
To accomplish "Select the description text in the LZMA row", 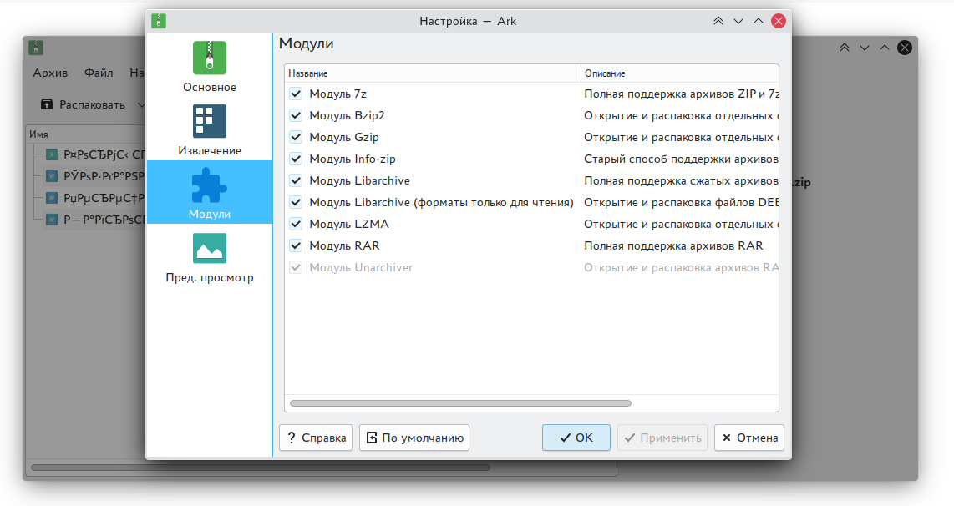I will [681, 224].
